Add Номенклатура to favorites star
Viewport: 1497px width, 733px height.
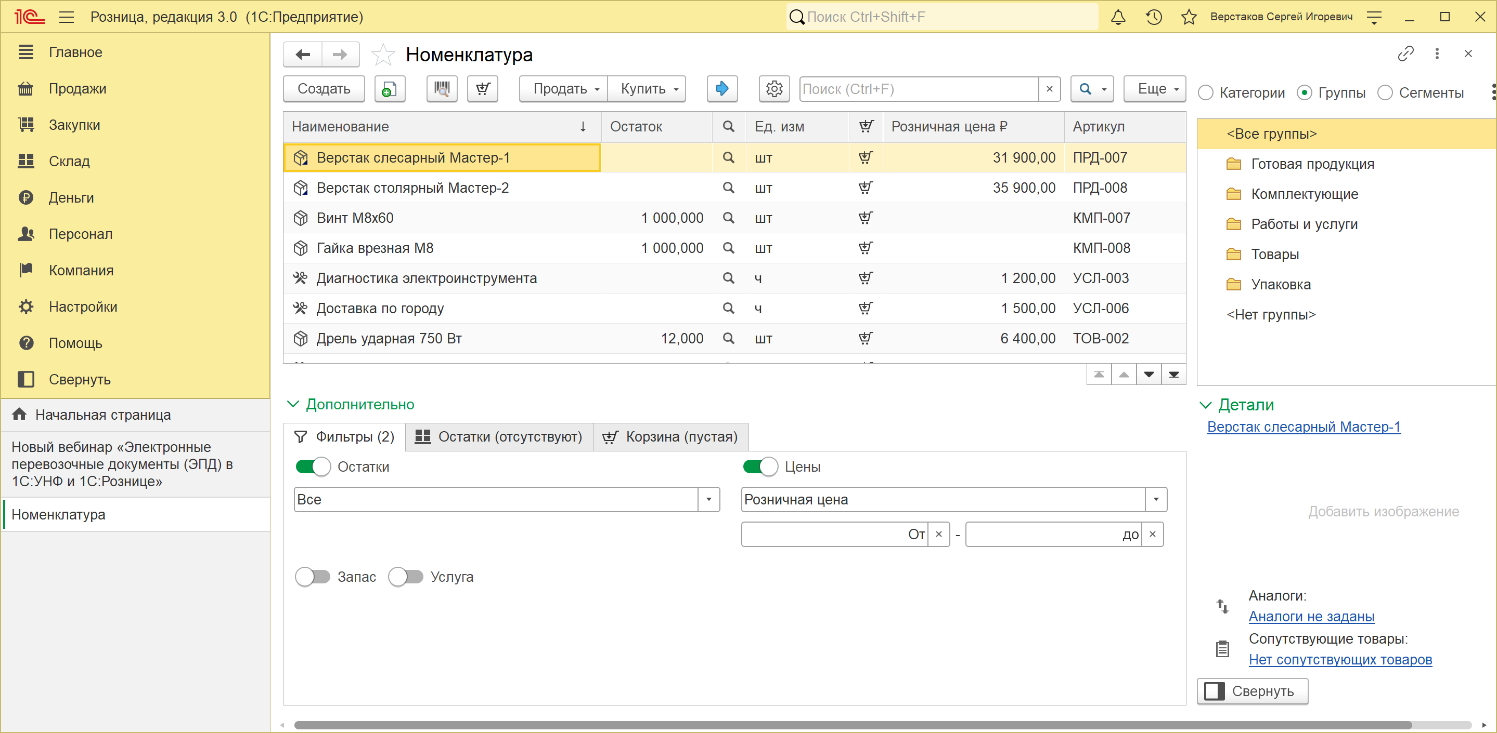pos(383,55)
